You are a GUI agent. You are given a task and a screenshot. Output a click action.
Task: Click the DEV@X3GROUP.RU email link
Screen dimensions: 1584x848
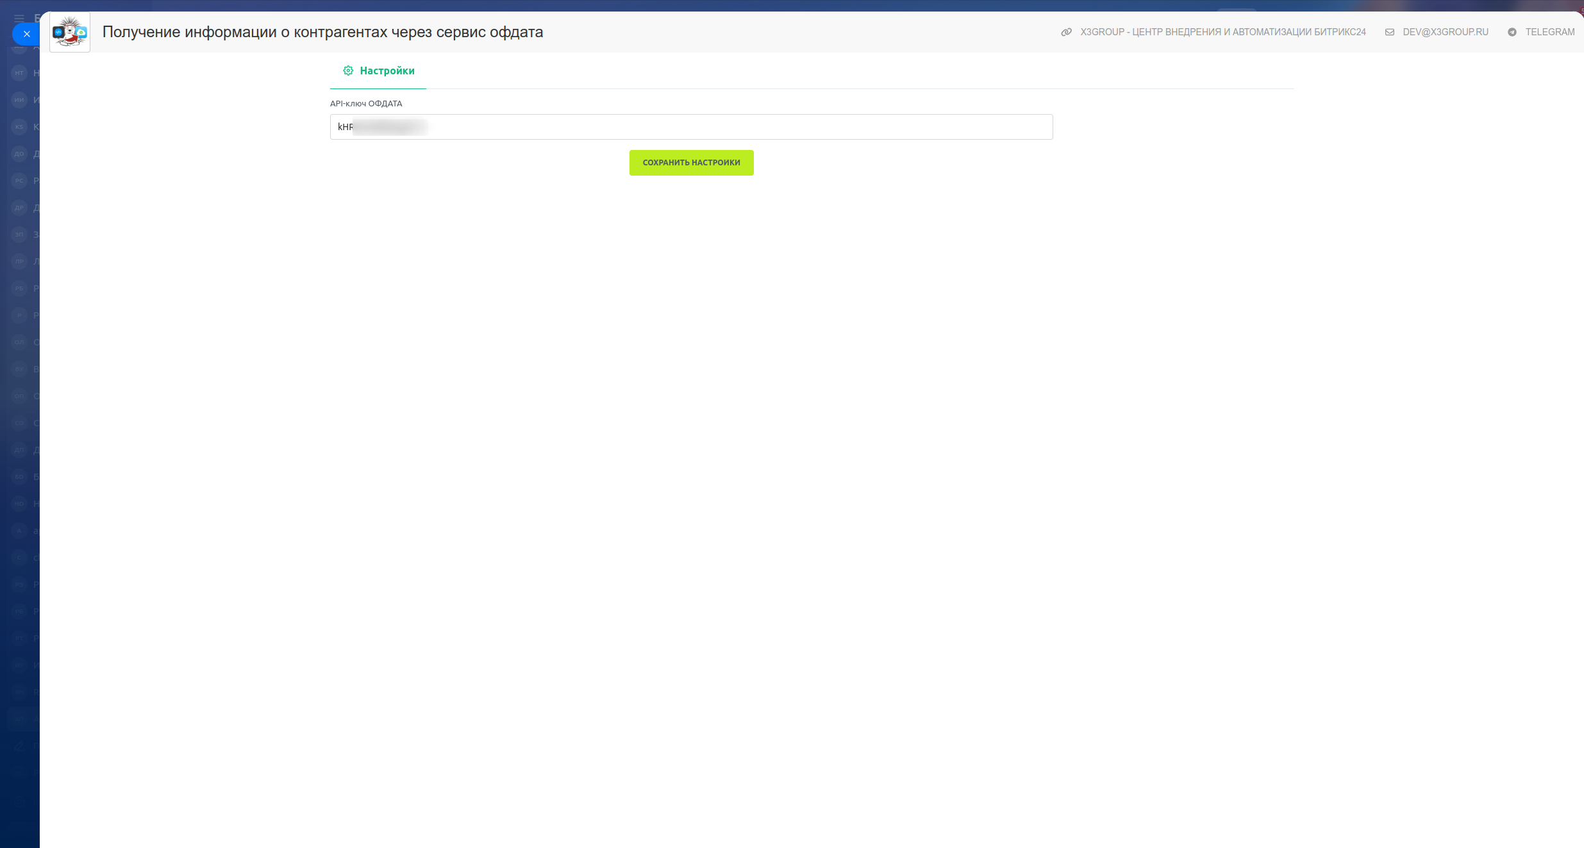pyautogui.click(x=1445, y=32)
